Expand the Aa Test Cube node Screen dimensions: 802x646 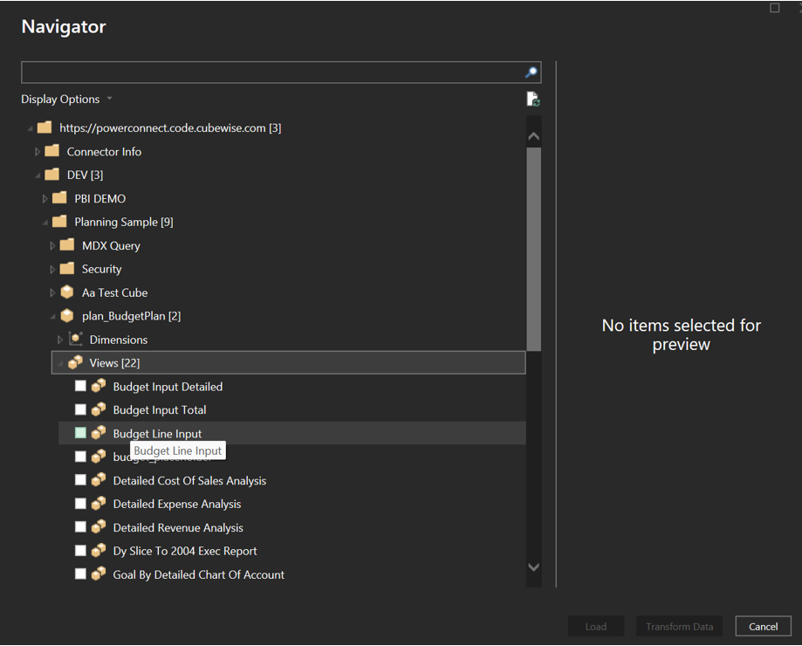click(52, 292)
